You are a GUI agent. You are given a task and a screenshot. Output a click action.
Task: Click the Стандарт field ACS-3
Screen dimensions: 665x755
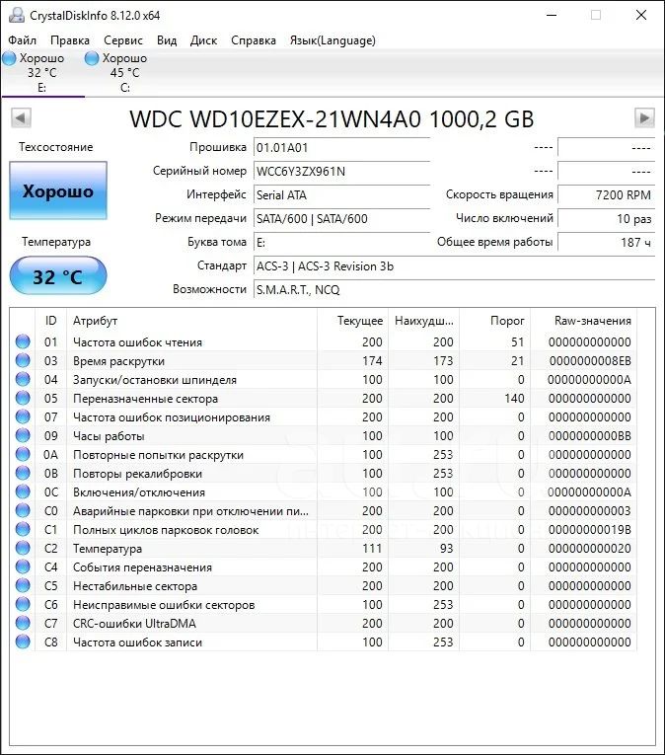(x=454, y=265)
